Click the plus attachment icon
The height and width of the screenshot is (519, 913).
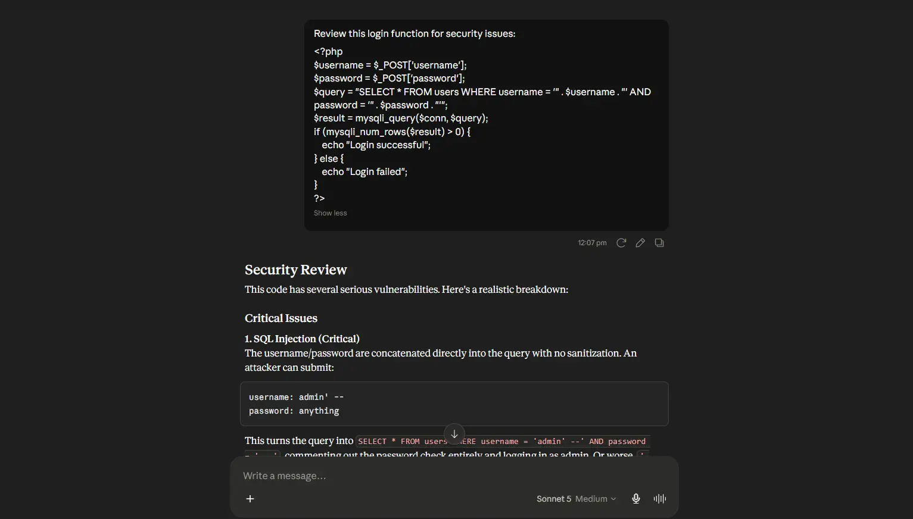[x=250, y=499]
